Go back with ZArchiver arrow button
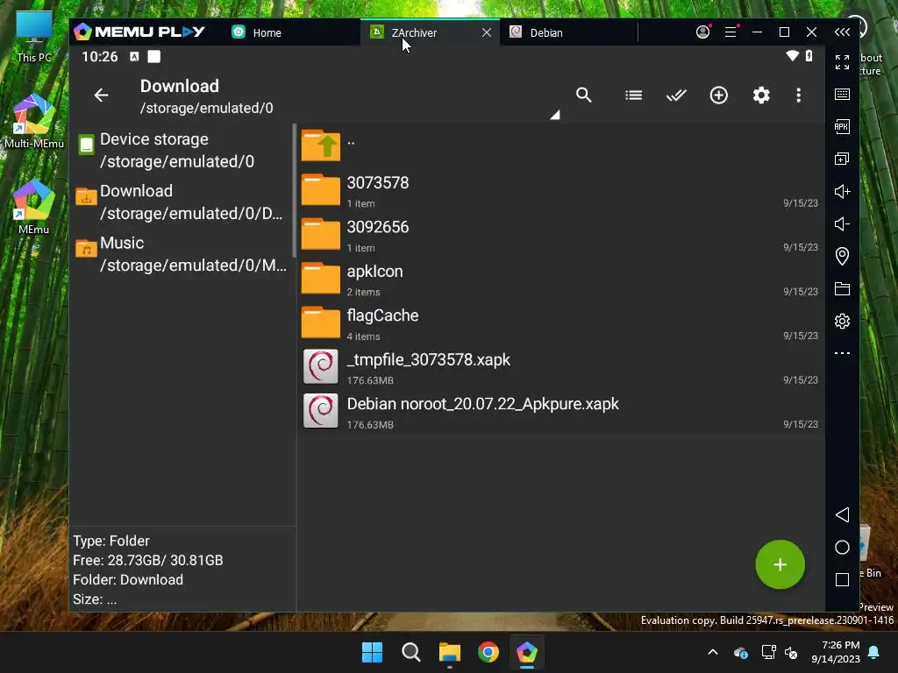898x673 pixels. (102, 95)
